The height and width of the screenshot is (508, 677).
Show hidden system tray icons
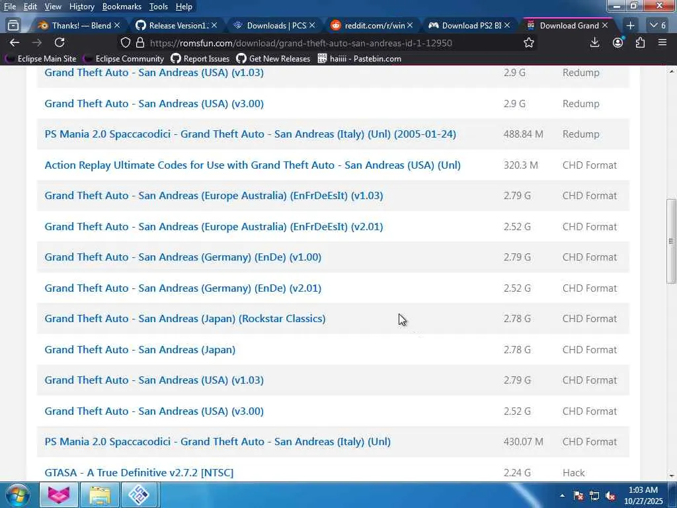562,495
